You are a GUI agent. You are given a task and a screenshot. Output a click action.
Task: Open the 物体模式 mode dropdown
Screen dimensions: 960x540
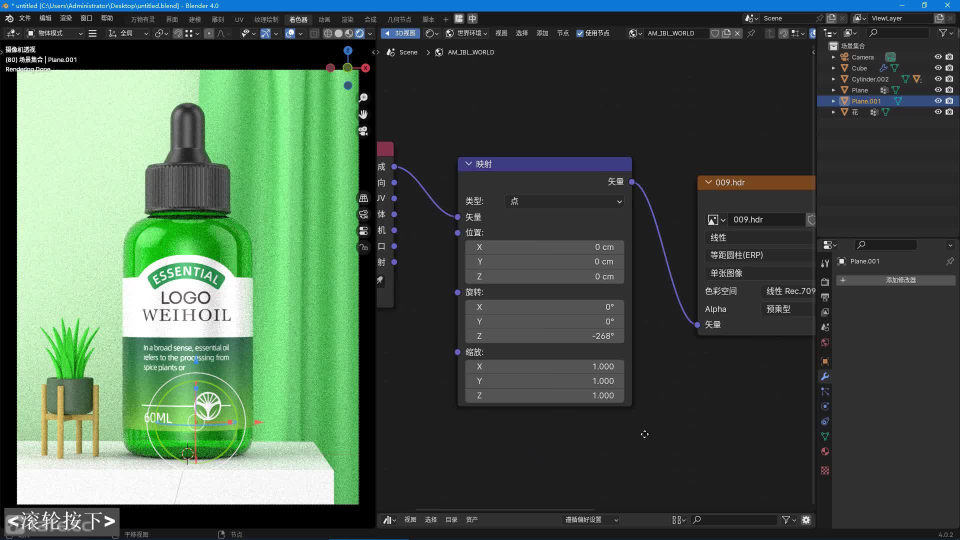pyautogui.click(x=54, y=33)
